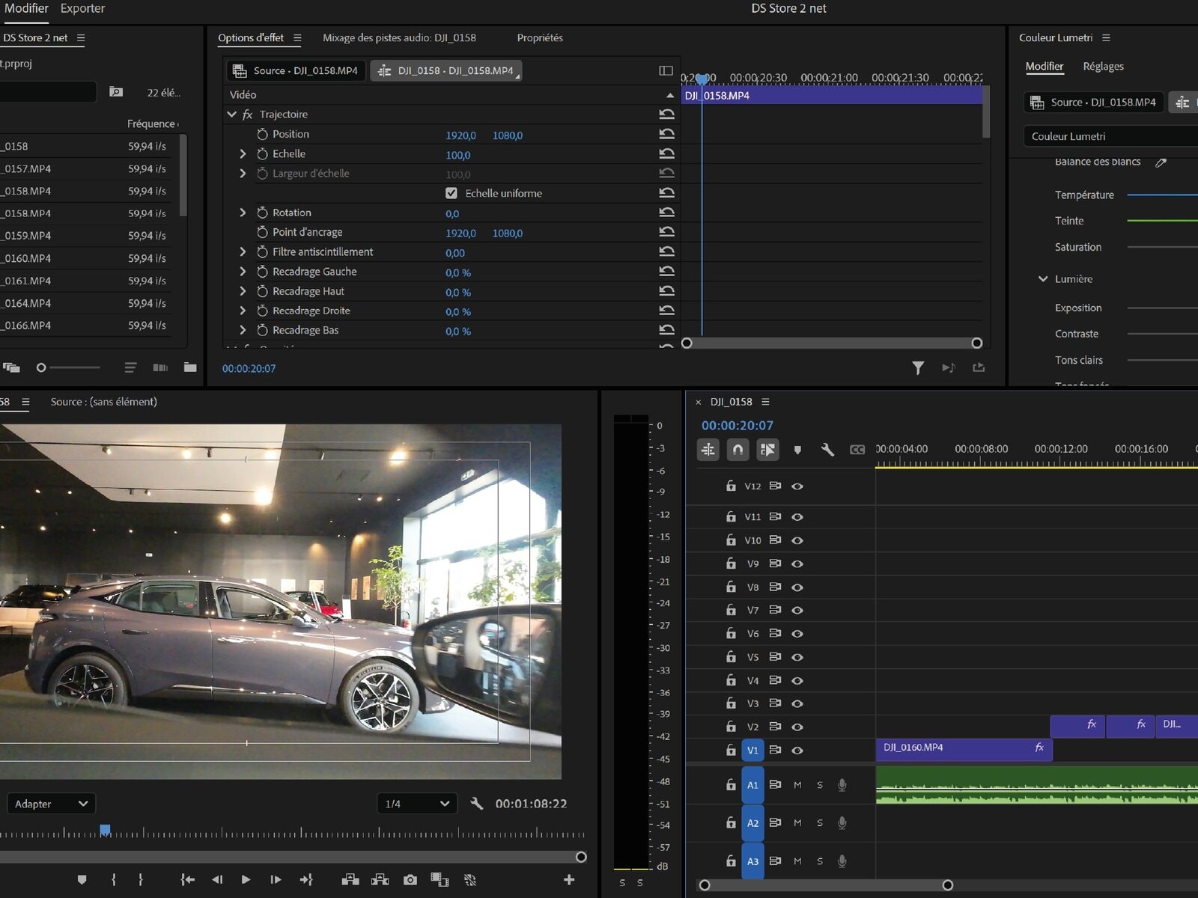Viewport: 1198px width, 898px height.
Task: Show or hide the effect timeline view
Action: click(x=666, y=70)
